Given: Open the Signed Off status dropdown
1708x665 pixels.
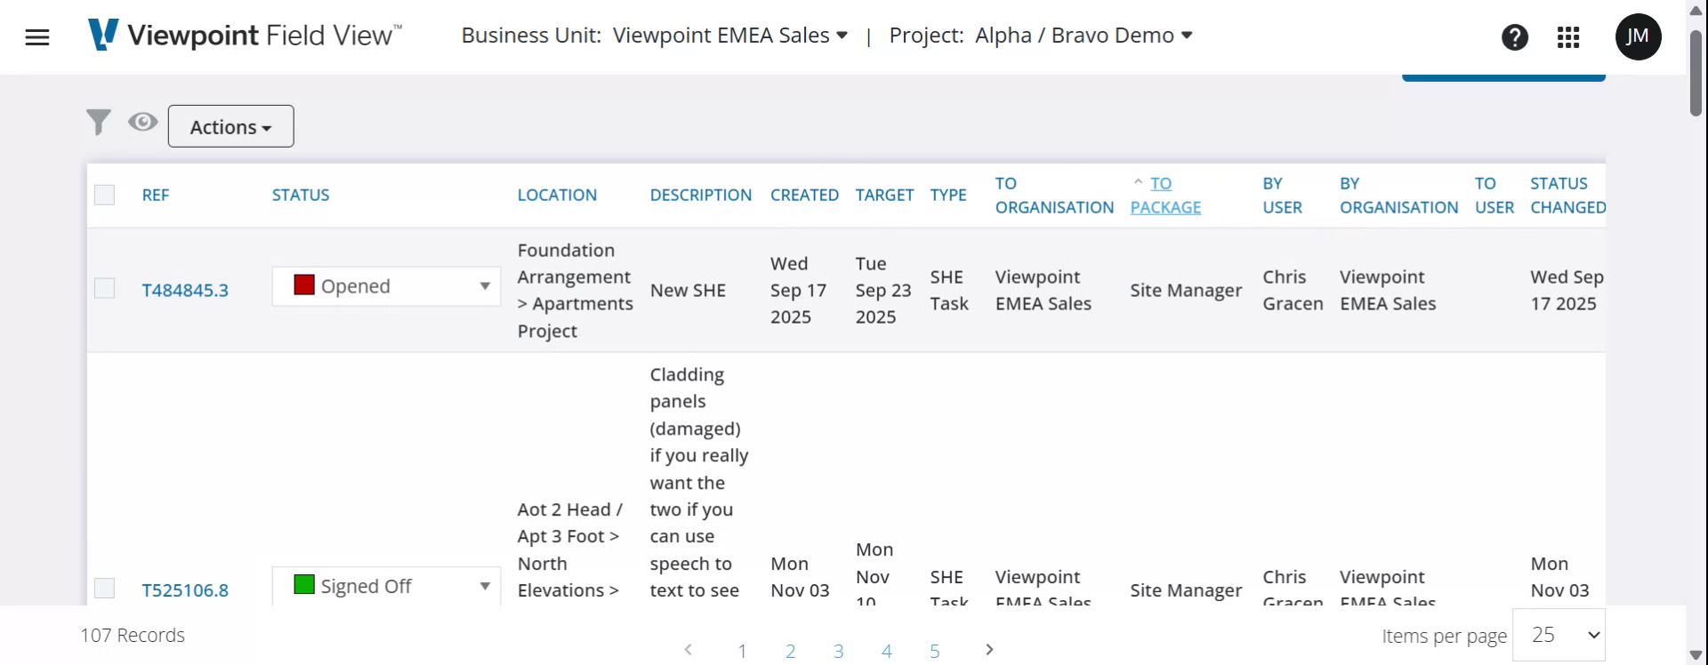Looking at the screenshot, I should click(x=386, y=586).
